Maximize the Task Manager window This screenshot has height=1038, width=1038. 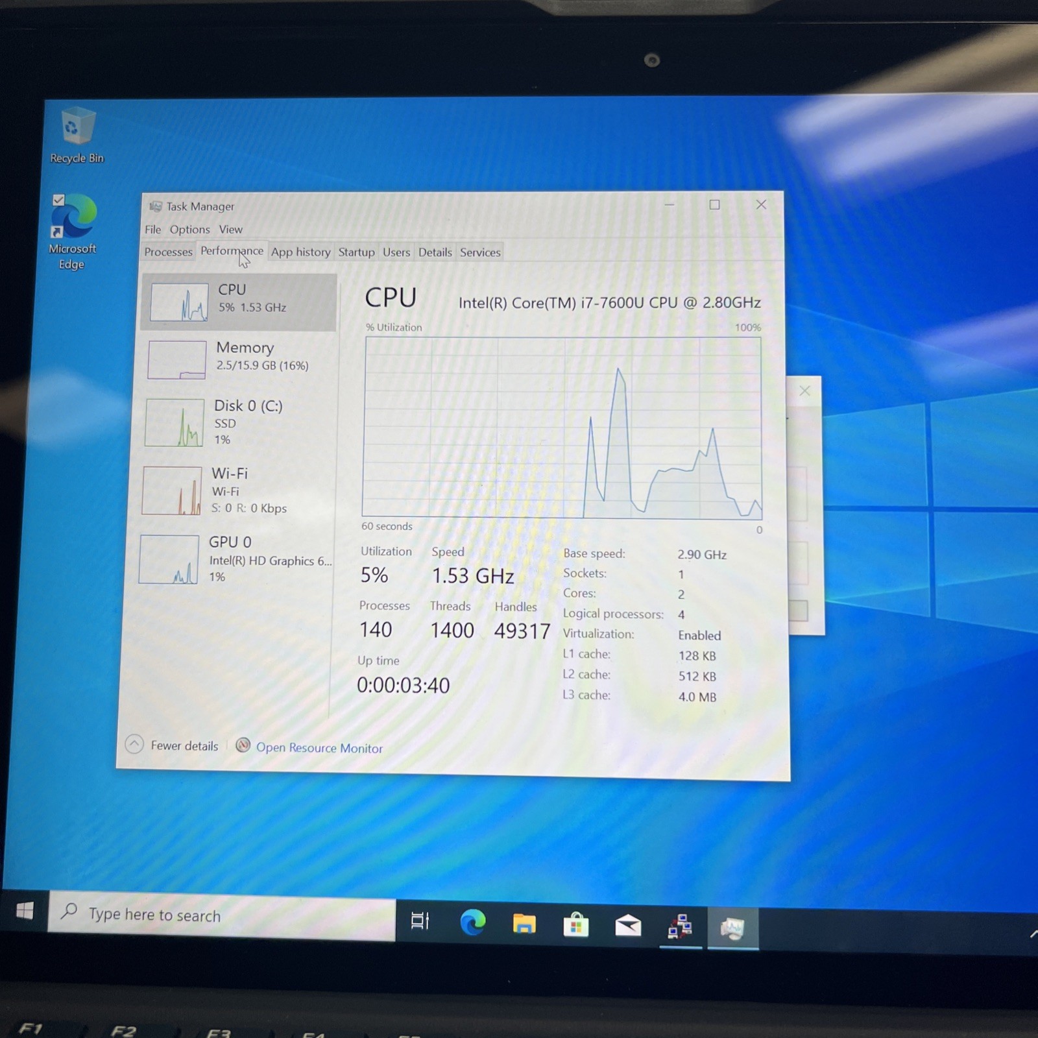tap(714, 204)
